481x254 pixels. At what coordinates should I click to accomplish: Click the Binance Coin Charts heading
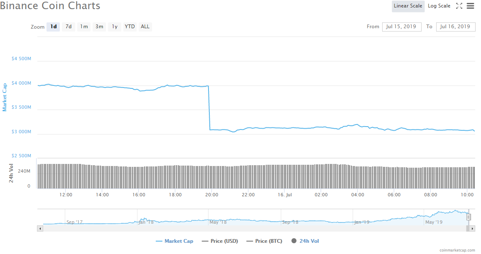50,6
